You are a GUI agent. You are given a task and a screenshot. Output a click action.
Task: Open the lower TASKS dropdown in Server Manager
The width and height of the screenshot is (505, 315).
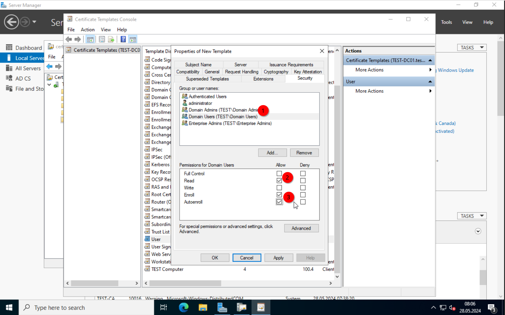click(x=472, y=216)
